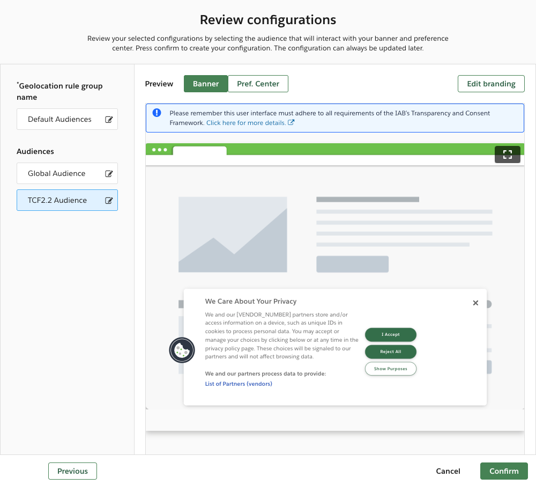The width and height of the screenshot is (536, 485).
Task: Click Reject All in banner preview
Action: (390, 351)
